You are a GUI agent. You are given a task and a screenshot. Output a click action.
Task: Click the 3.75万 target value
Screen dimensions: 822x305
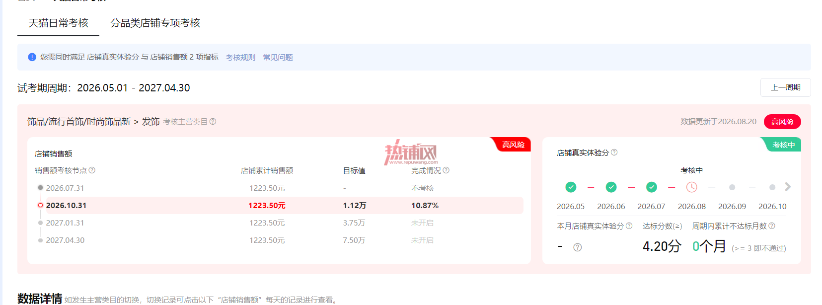click(354, 223)
